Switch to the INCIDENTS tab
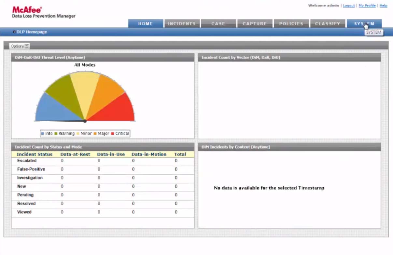The image size is (393, 255). (x=182, y=23)
